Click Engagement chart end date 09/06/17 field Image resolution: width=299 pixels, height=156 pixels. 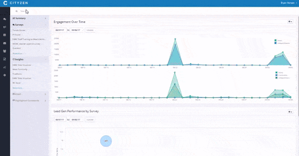[x=76, y=30]
